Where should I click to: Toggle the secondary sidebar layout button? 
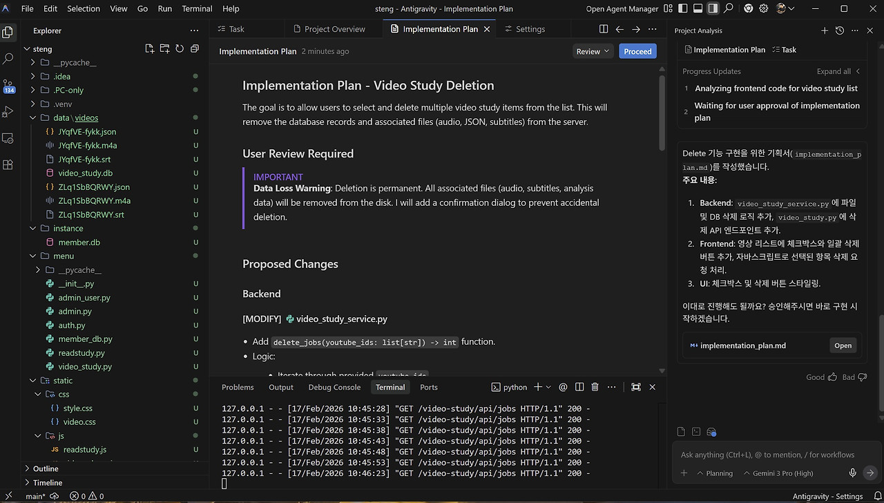pyautogui.click(x=712, y=9)
